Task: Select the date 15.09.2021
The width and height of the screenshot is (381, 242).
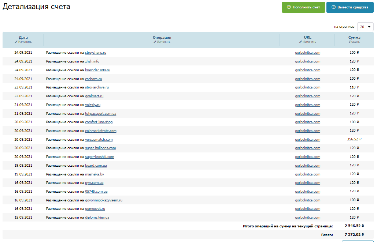Action: [23, 217]
